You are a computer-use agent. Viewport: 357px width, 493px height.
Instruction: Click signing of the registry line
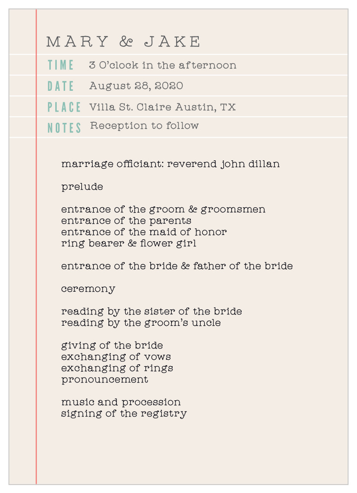124,414
